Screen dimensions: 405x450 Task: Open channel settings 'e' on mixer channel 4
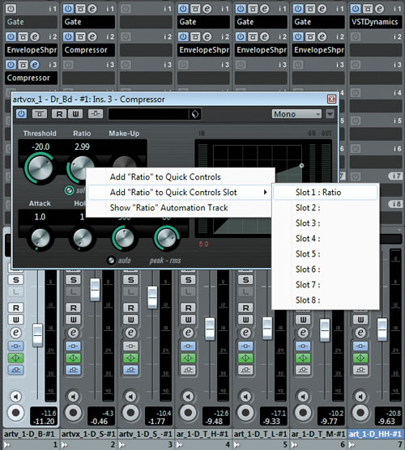(188, 333)
